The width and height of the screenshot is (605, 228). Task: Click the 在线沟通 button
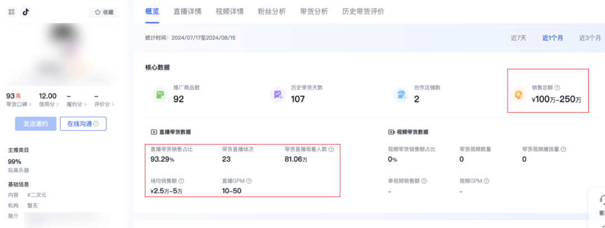pyautogui.click(x=83, y=124)
